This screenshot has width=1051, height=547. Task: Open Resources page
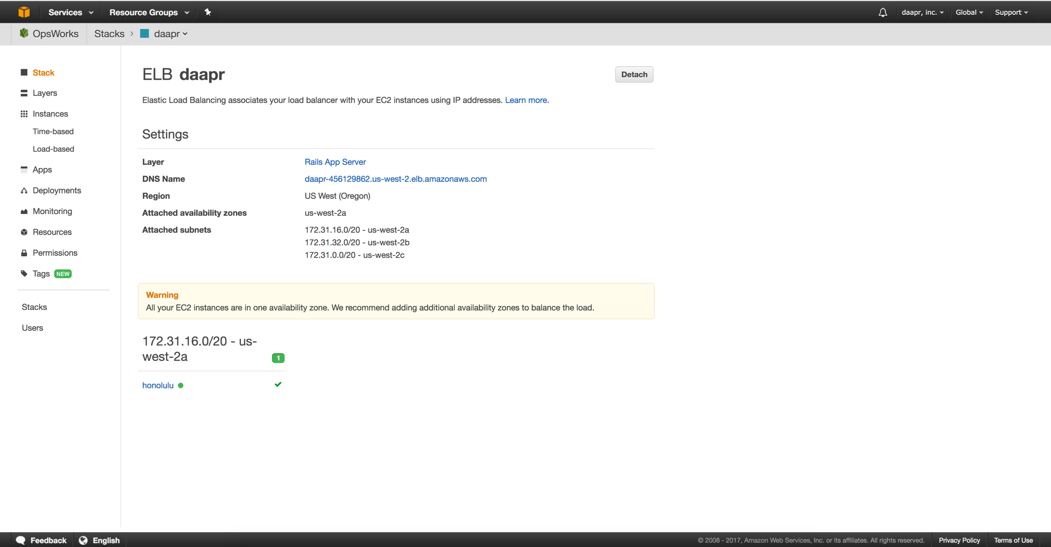coord(52,232)
